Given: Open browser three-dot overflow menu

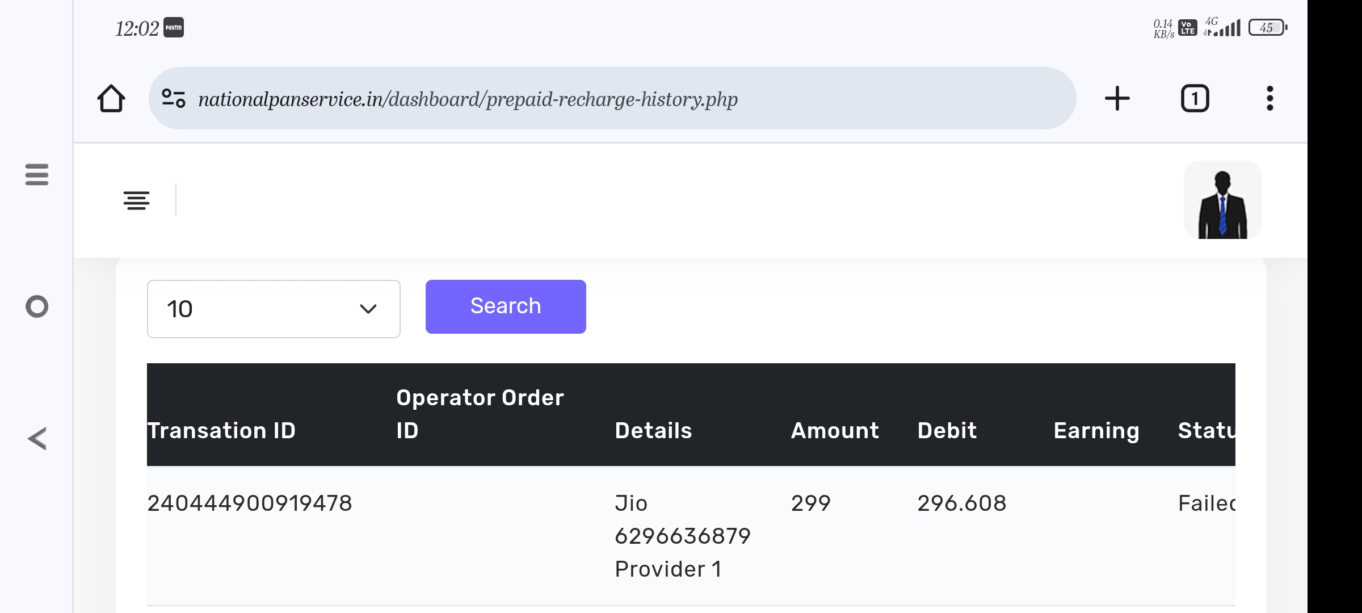Looking at the screenshot, I should click(1269, 99).
